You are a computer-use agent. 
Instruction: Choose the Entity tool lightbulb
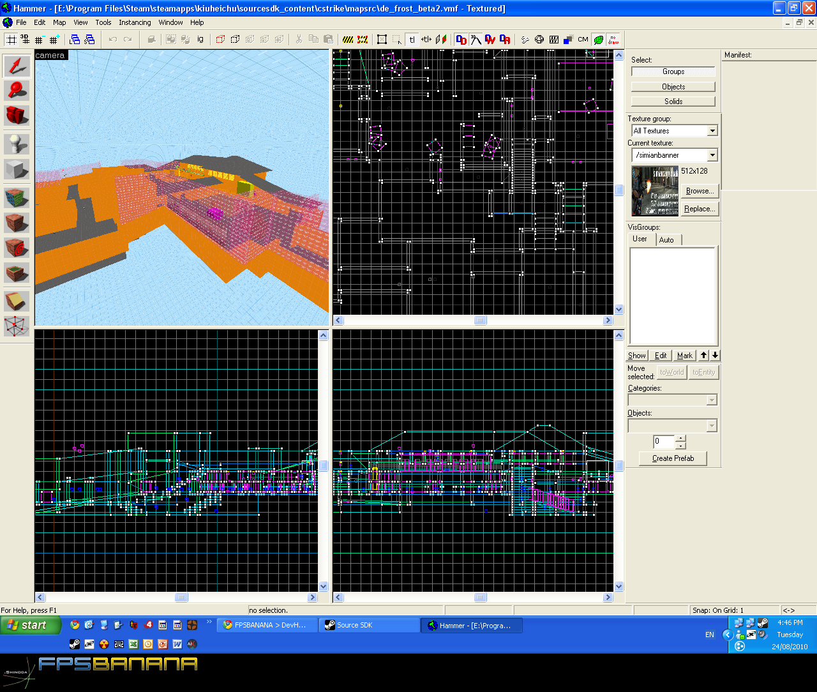coord(17,144)
